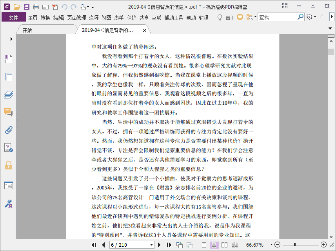Open the Layers panel

[9, 95]
